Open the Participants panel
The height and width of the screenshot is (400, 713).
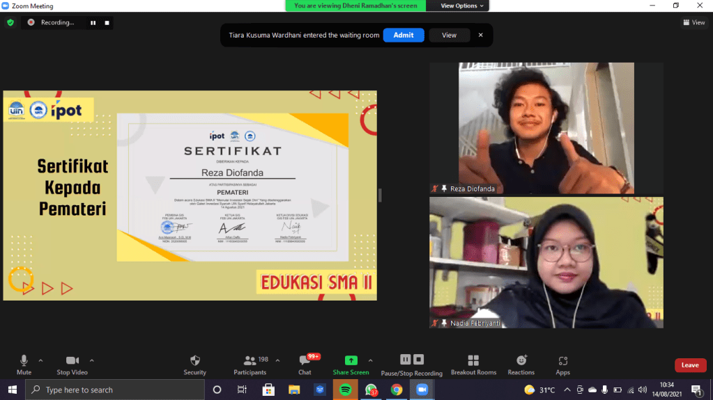250,360
